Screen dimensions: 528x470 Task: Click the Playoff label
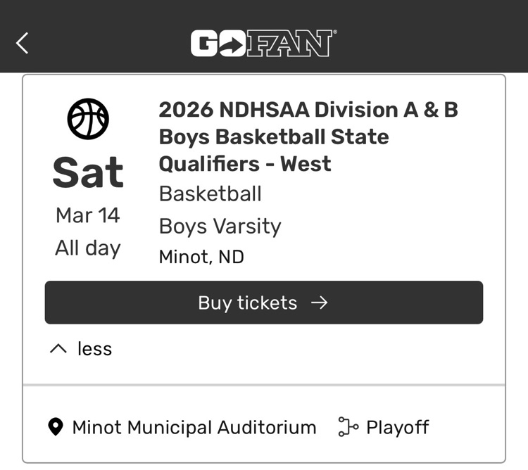(398, 427)
